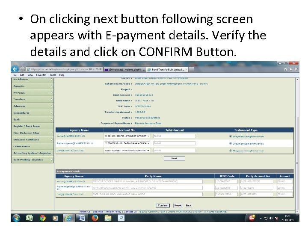Open Google Chrome from the taskbar

pyautogui.click(x=42, y=218)
